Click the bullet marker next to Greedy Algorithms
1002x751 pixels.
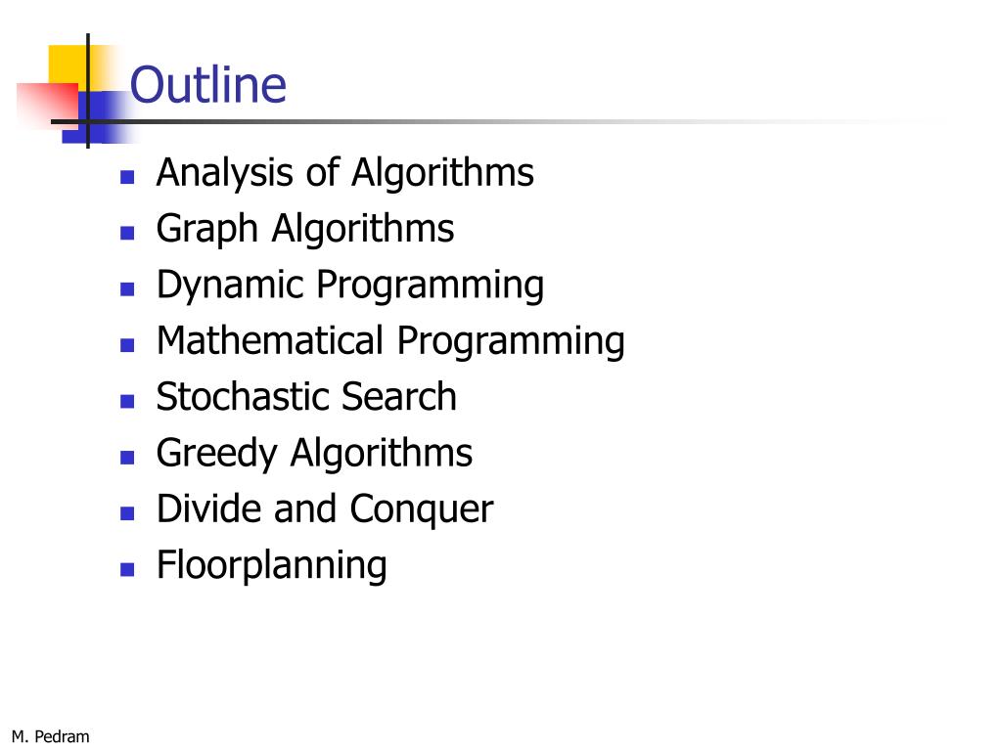[x=127, y=458]
